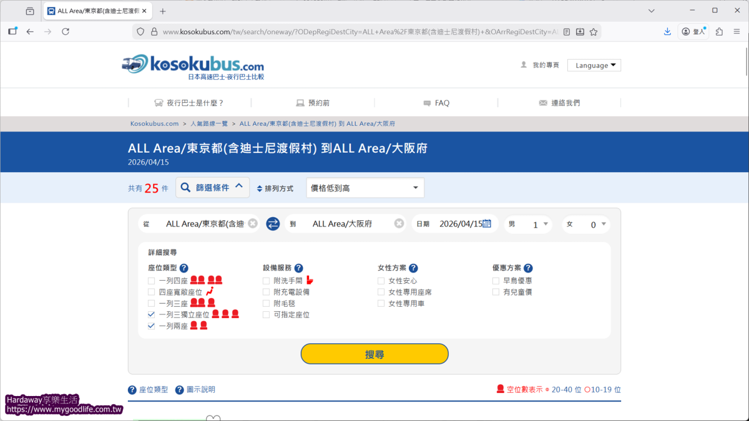The height and width of the screenshot is (421, 749).
Task: Bookmark this page with the star icon
Action: (594, 32)
